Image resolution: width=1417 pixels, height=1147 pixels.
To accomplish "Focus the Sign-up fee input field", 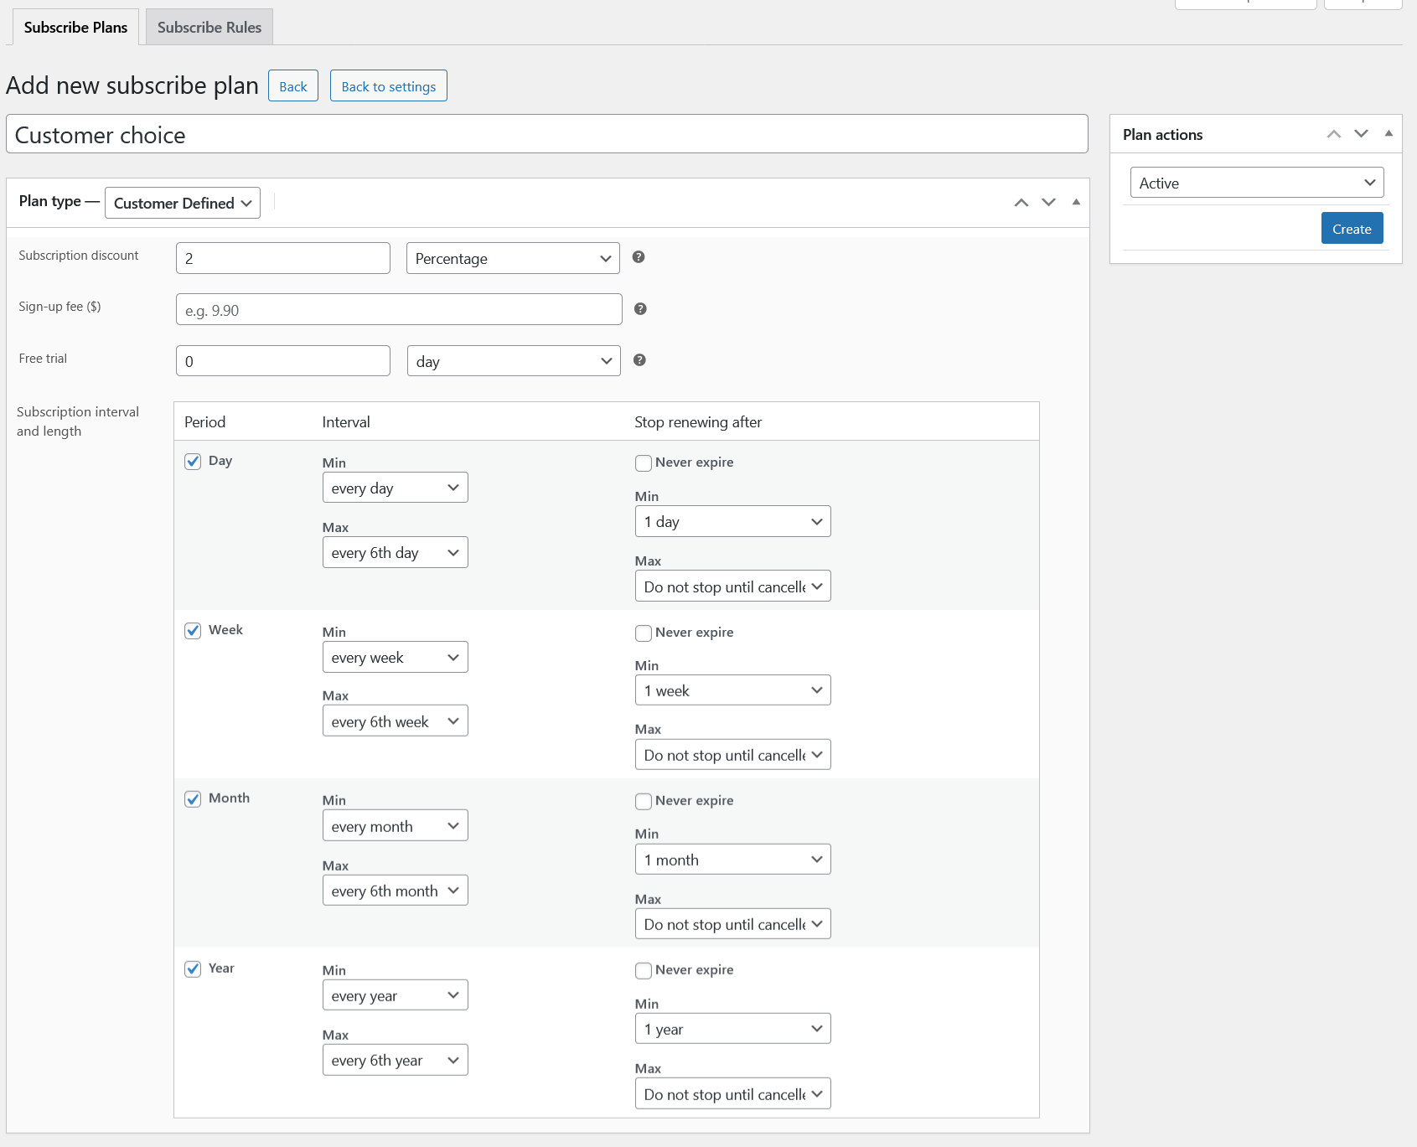I will click(399, 309).
